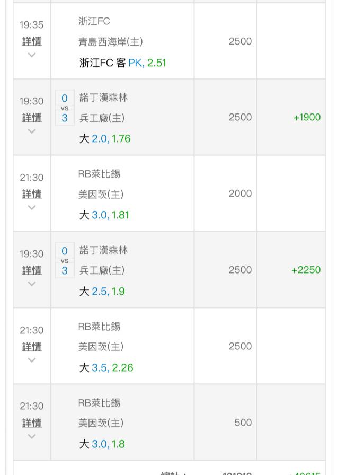Open 詳情 for the 大 3.5 bet
The height and width of the screenshot is (475, 338).
[x=32, y=346]
